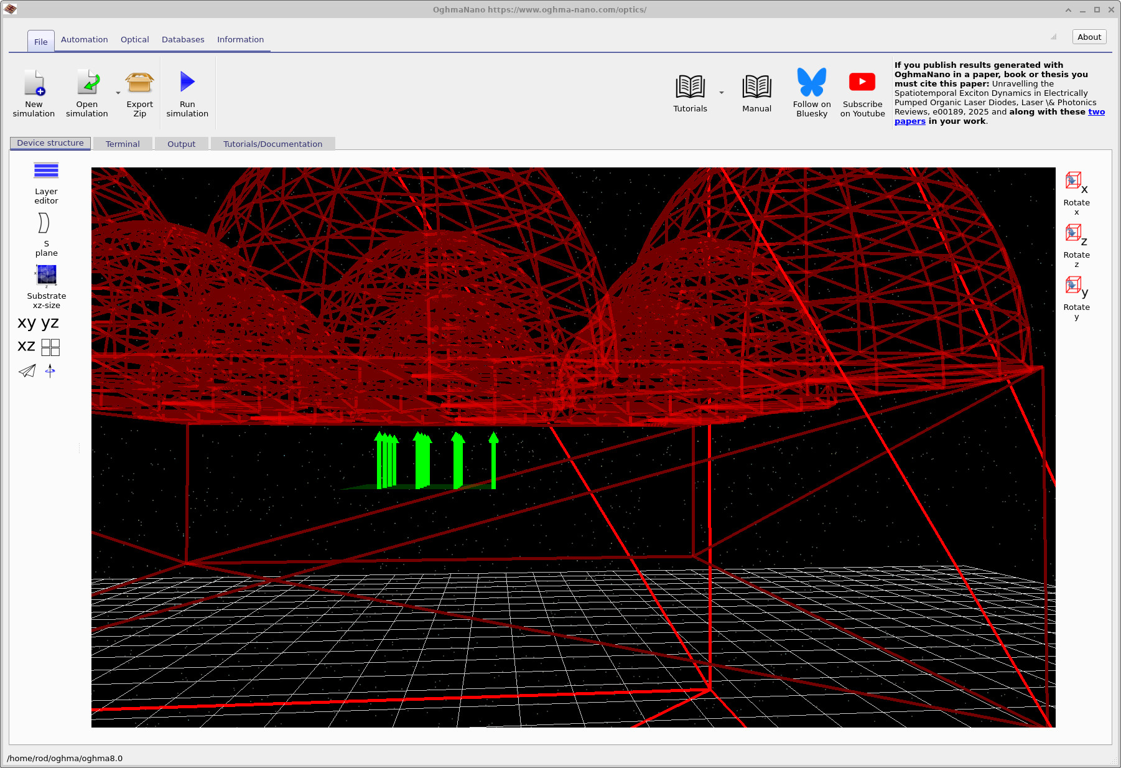Open the Terminal tab
1121x768 pixels.
(123, 144)
